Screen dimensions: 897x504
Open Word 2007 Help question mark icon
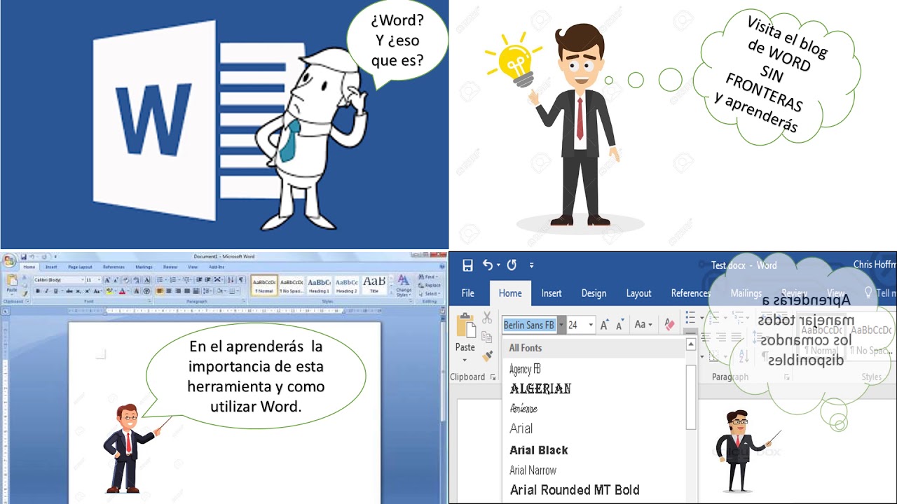441,266
